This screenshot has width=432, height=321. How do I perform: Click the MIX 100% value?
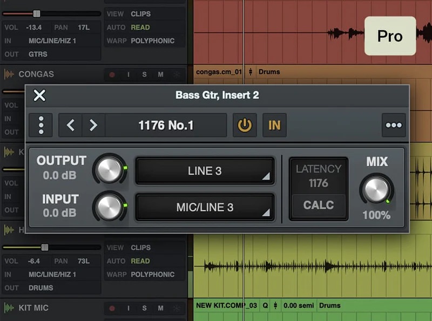(376, 215)
